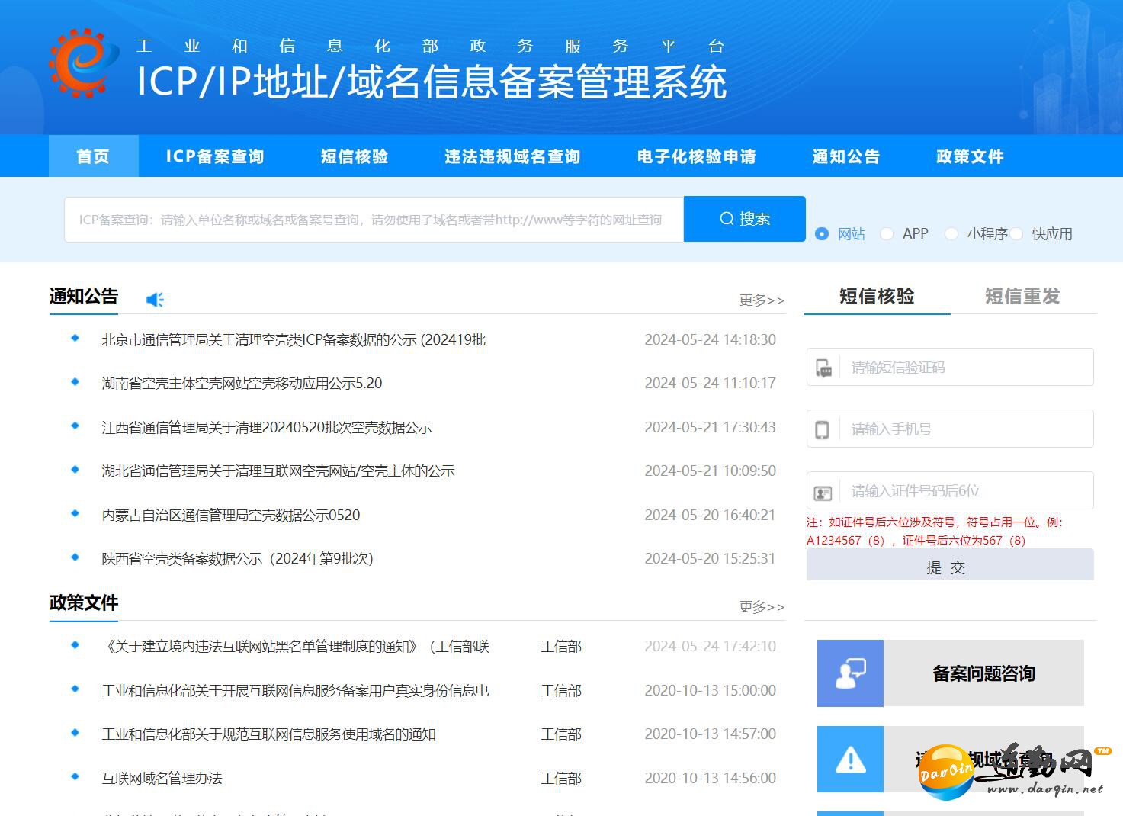1123x816 pixels.
Task: Open ICP备案查询 in navigation bar
Action: [215, 156]
